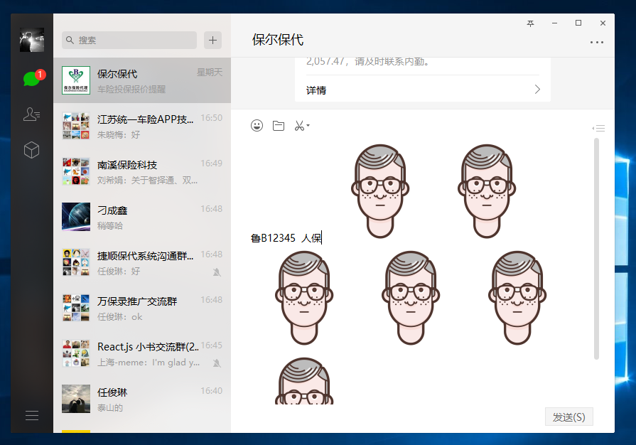Click the scissors screenshot tool
636x445 pixels.
299,126
